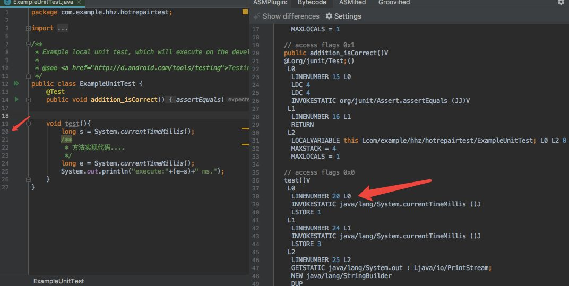Click the fold end marker at line 26
Screen dimensions: 569x286
tap(28, 179)
